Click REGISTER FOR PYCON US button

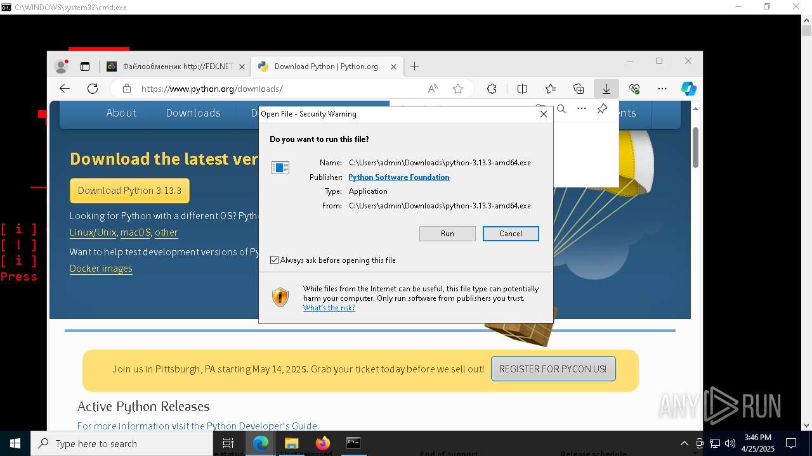(553, 369)
